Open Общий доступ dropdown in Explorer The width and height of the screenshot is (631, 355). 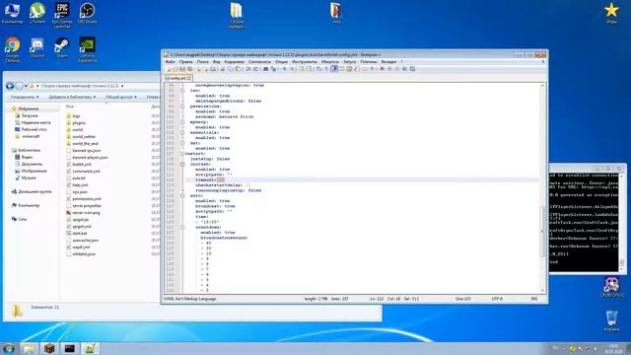click(120, 97)
